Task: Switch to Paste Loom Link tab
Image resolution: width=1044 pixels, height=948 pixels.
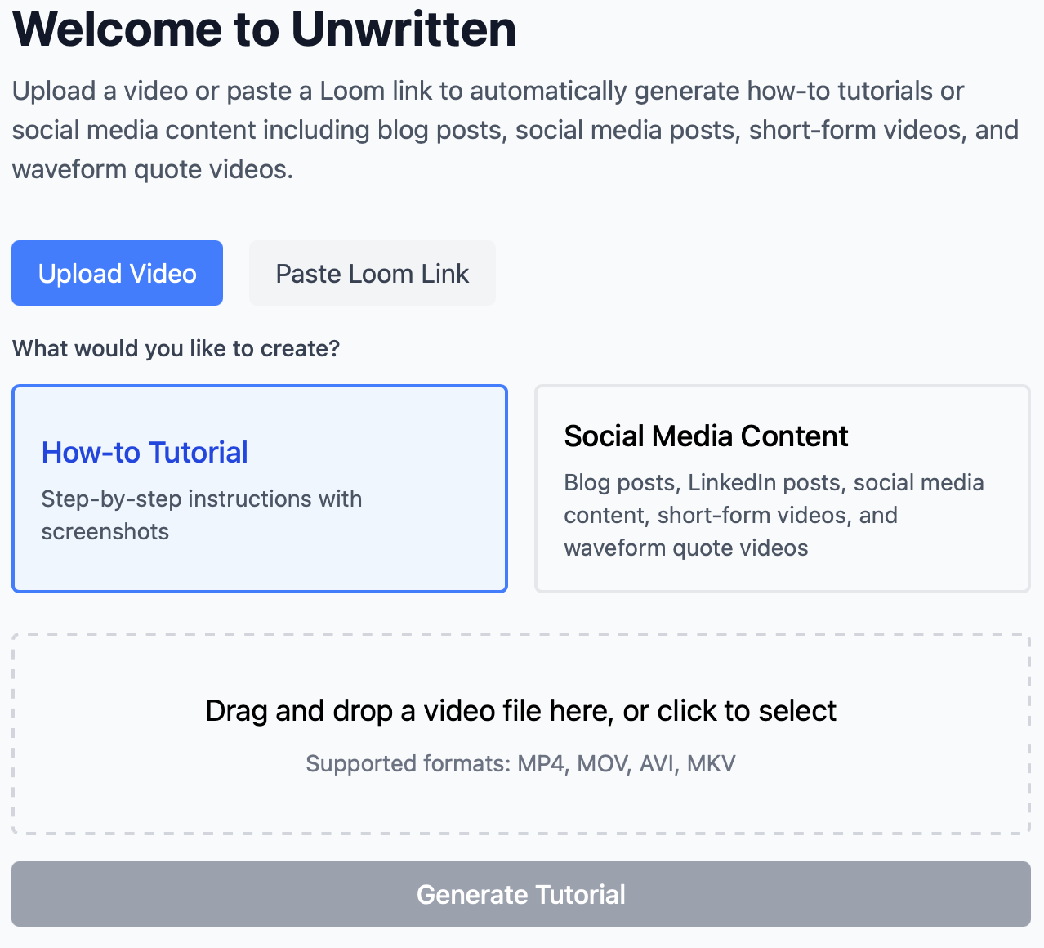Action: point(372,273)
